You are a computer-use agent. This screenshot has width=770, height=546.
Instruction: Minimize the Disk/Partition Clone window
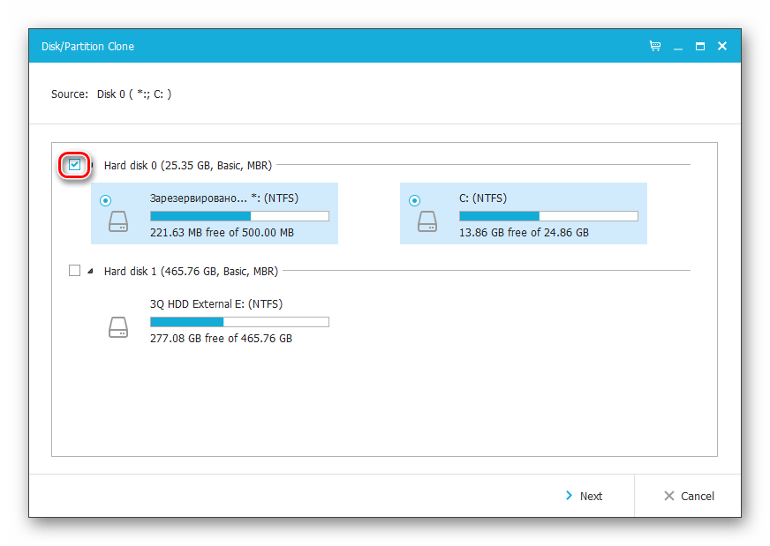coord(677,46)
